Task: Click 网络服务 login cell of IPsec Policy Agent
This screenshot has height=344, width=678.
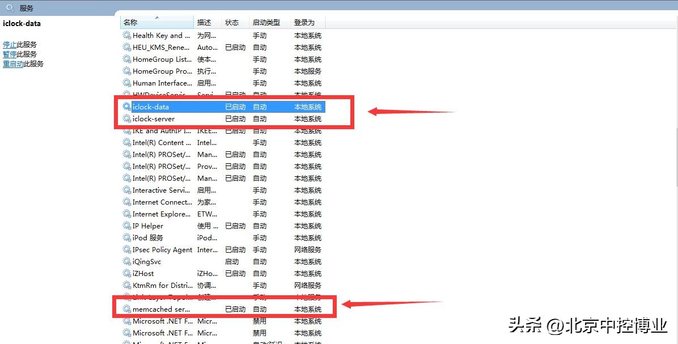Action: [308, 250]
